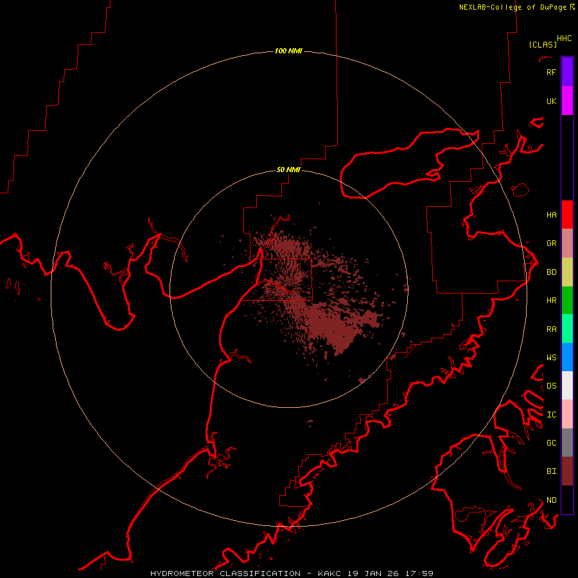Select the BD yellow legend color block
Image resolution: width=578 pixels, height=578 pixels.
pos(567,272)
